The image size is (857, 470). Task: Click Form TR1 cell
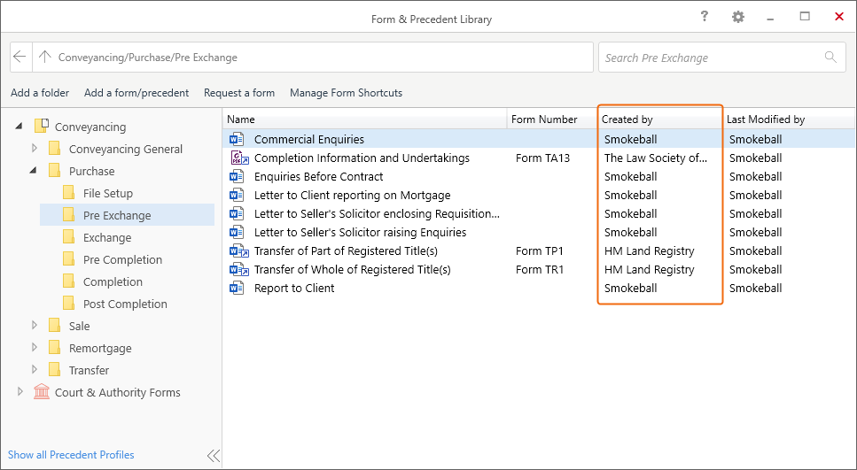[x=540, y=269]
